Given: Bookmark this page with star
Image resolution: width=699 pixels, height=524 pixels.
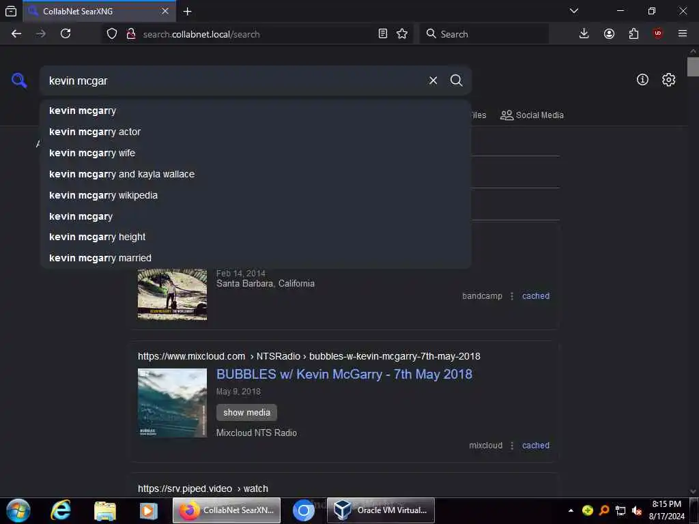Looking at the screenshot, I should 402,34.
